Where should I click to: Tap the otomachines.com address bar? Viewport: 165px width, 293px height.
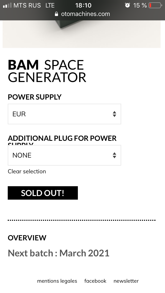click(85, 14)
